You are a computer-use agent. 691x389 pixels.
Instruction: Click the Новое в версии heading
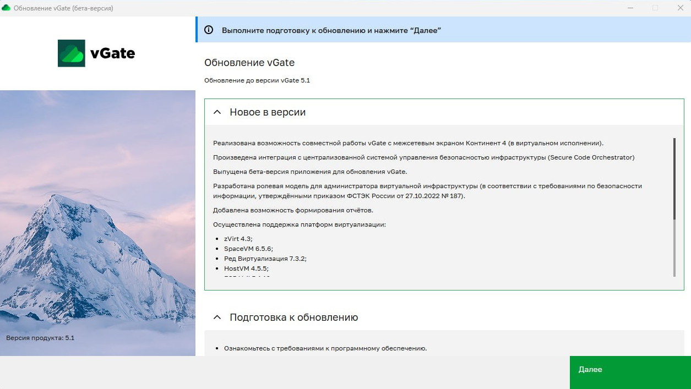pos(268,112)
